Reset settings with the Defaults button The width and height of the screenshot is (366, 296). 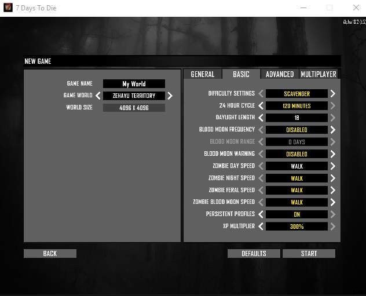[x=254, y=254]
